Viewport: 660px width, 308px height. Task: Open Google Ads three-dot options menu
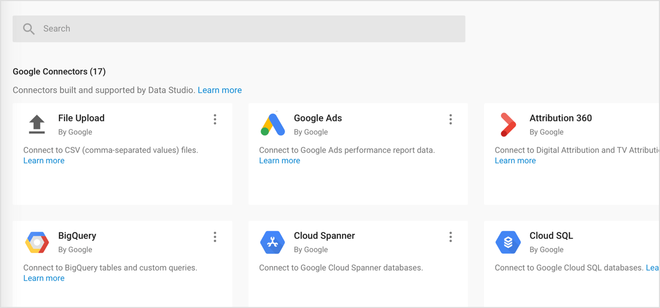coord(450,119)
